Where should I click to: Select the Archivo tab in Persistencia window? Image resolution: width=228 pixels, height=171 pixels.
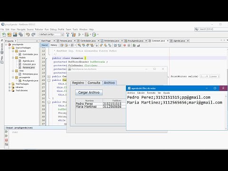109,83
